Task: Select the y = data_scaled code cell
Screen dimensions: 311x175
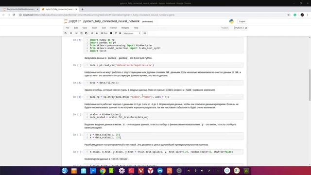Action: pos(163,136)
